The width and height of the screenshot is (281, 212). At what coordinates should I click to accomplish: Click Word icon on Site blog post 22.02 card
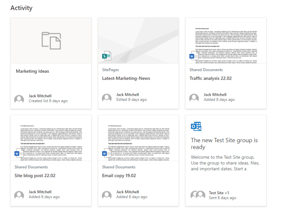[x=19, y=153]
